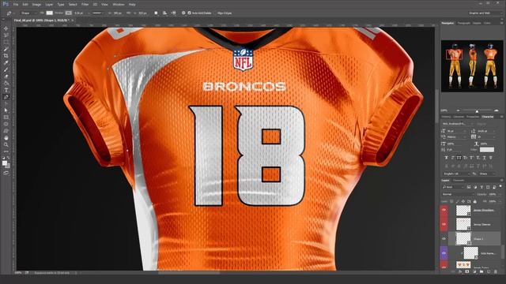
Task: Click the Character panel text color swatch
Action: coord(487,150)
